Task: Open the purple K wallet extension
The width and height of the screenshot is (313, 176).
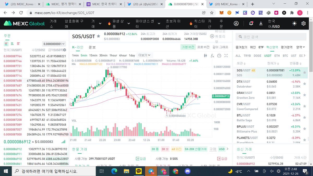Action: tap(245, 13)
